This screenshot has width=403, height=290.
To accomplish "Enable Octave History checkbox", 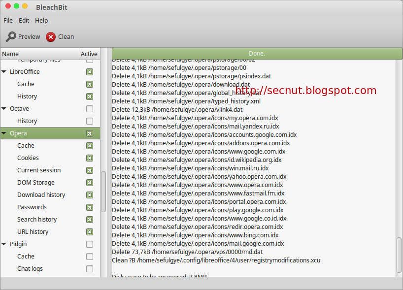I will (x=90, y=121).
